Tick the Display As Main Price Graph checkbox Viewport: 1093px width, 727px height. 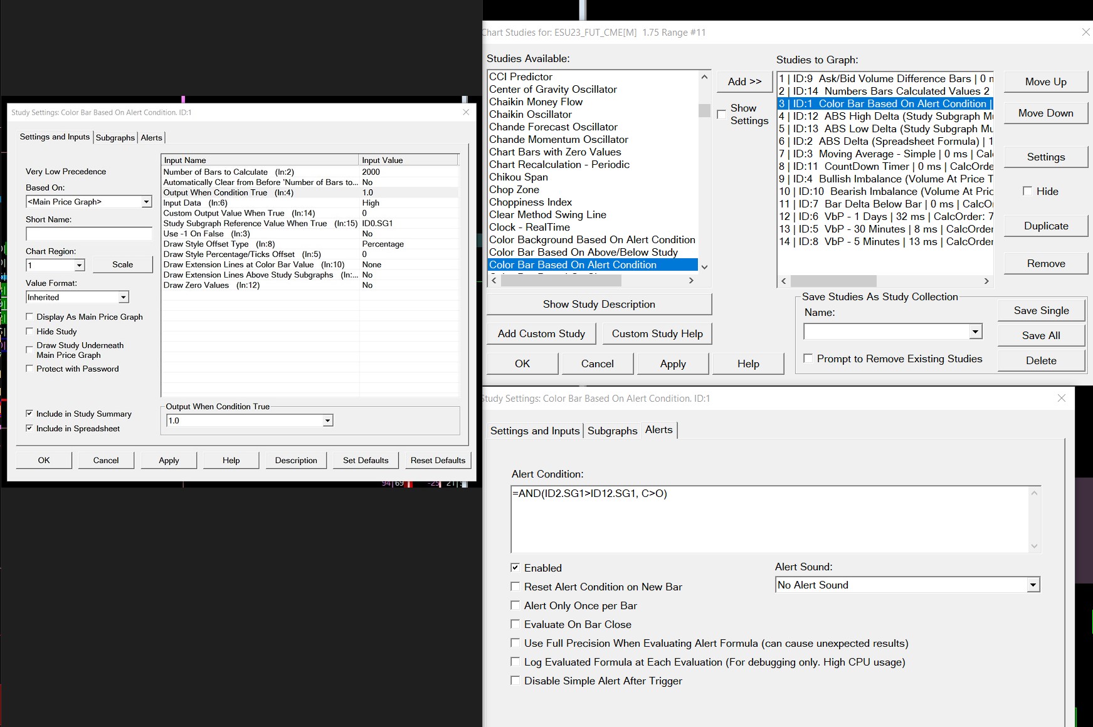pyautogui.click(x=29, y=316)
